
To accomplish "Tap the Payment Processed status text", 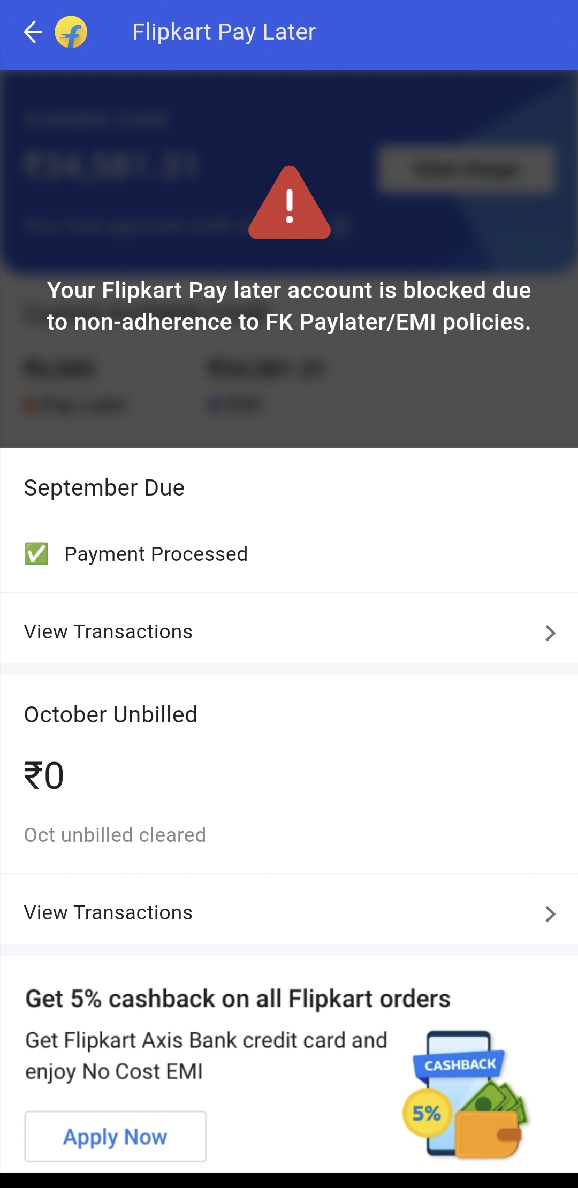I will click(156, 554).
